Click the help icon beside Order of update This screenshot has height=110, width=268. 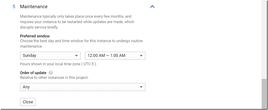[x=51, y=73]
